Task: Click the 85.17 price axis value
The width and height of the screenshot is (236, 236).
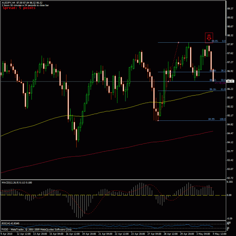Action: pos(230,116)
